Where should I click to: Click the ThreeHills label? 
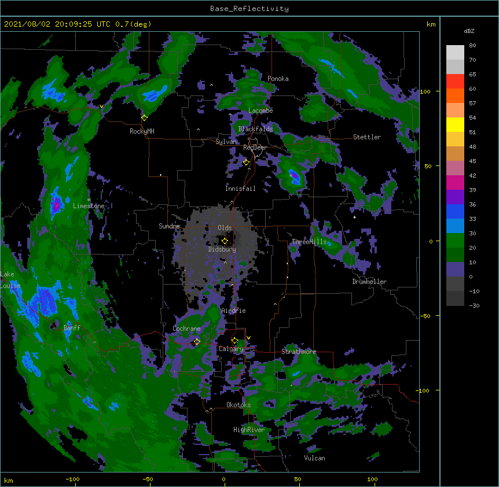click(310, 242)
